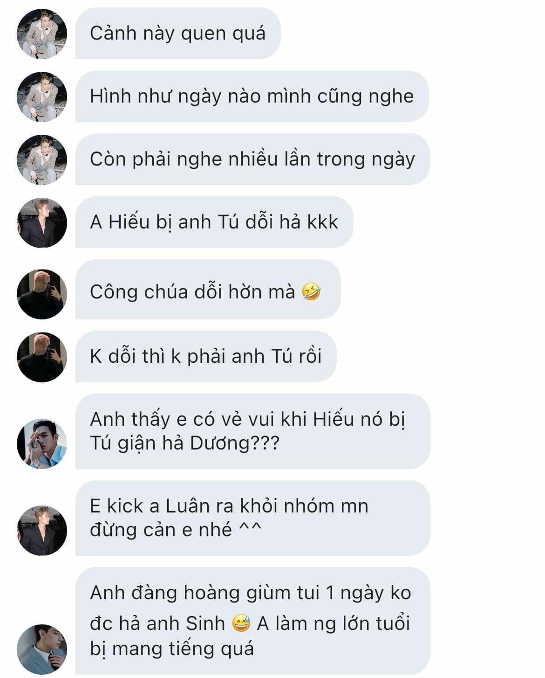Open the avatar next to "E kick a Luân"
Screen dimensions: 545x678
click(42, 530)
